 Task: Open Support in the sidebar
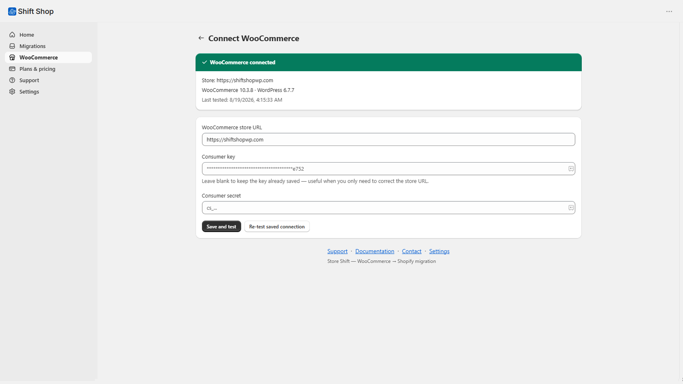pos(48,80)
